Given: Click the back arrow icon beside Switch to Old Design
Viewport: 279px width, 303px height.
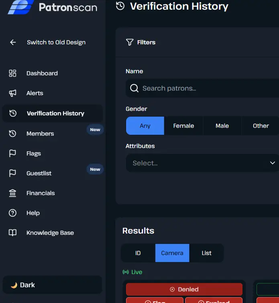Looking at the screenshot, I should pos(13,42).
